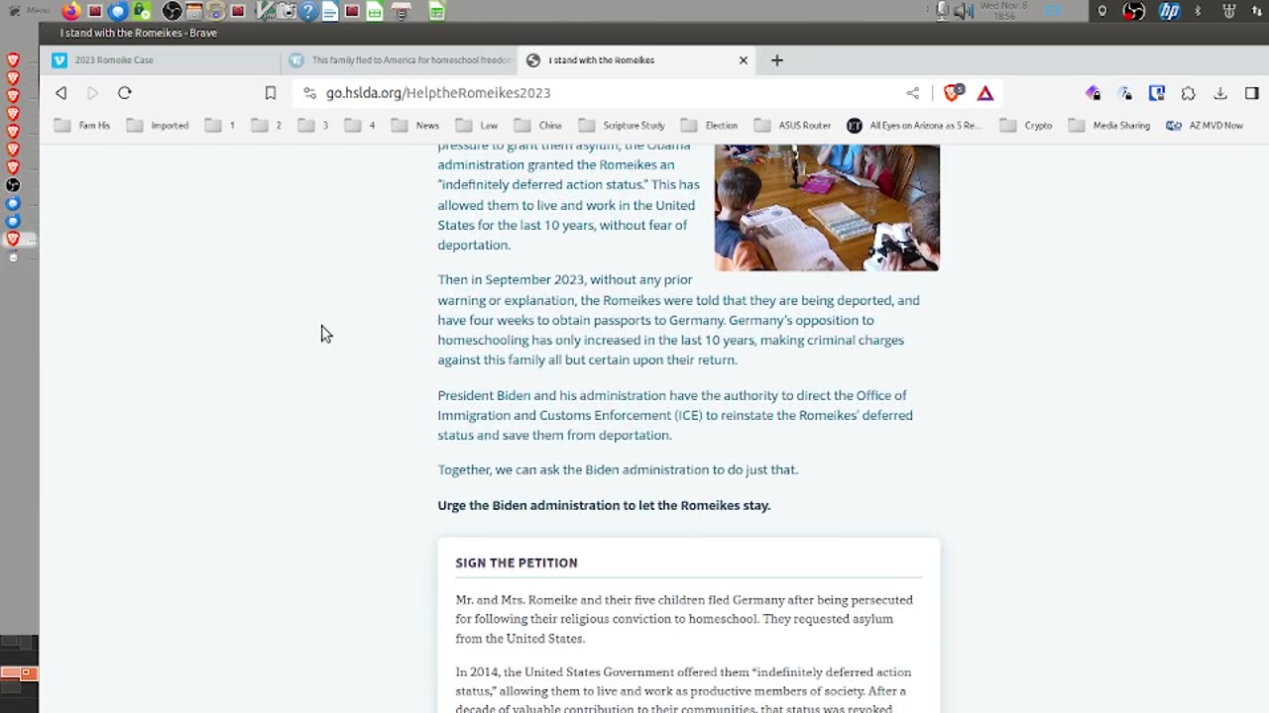Open a new tab with the plus button
Viewport: 1269px width, 713px height.
click(x=777, y=60)
